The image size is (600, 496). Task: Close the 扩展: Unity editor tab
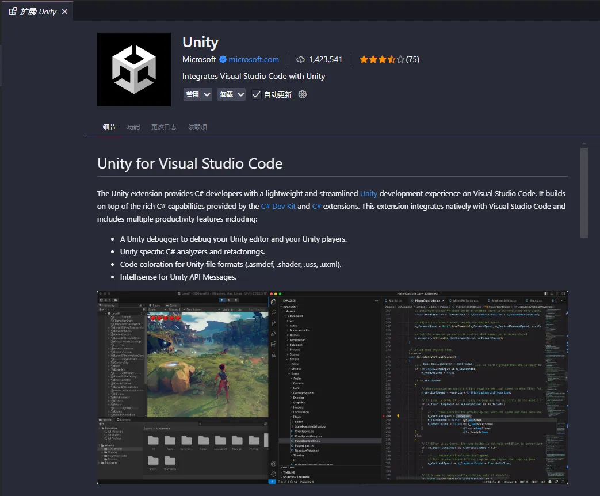[64, 12]
